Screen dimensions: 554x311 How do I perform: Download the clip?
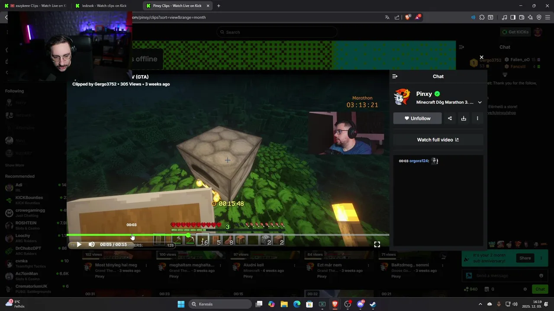pyautogui.click(x=464, y=118)
